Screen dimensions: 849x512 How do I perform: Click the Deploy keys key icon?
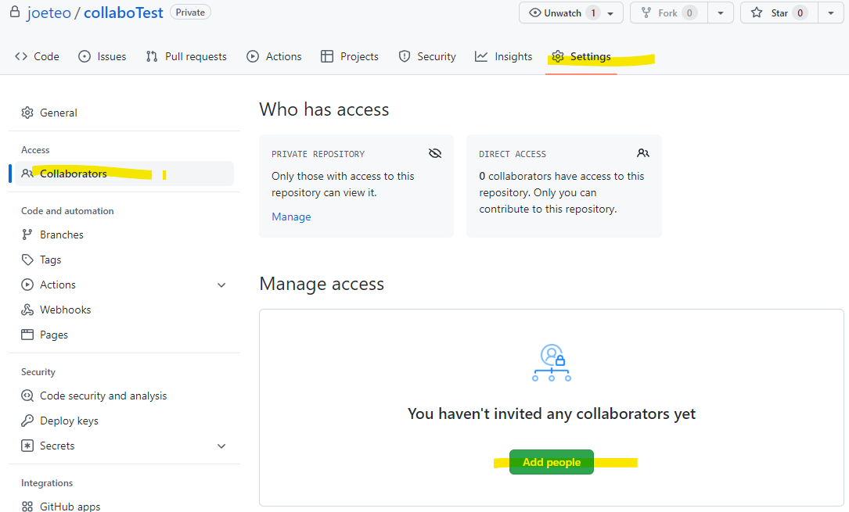click(27, 421)
